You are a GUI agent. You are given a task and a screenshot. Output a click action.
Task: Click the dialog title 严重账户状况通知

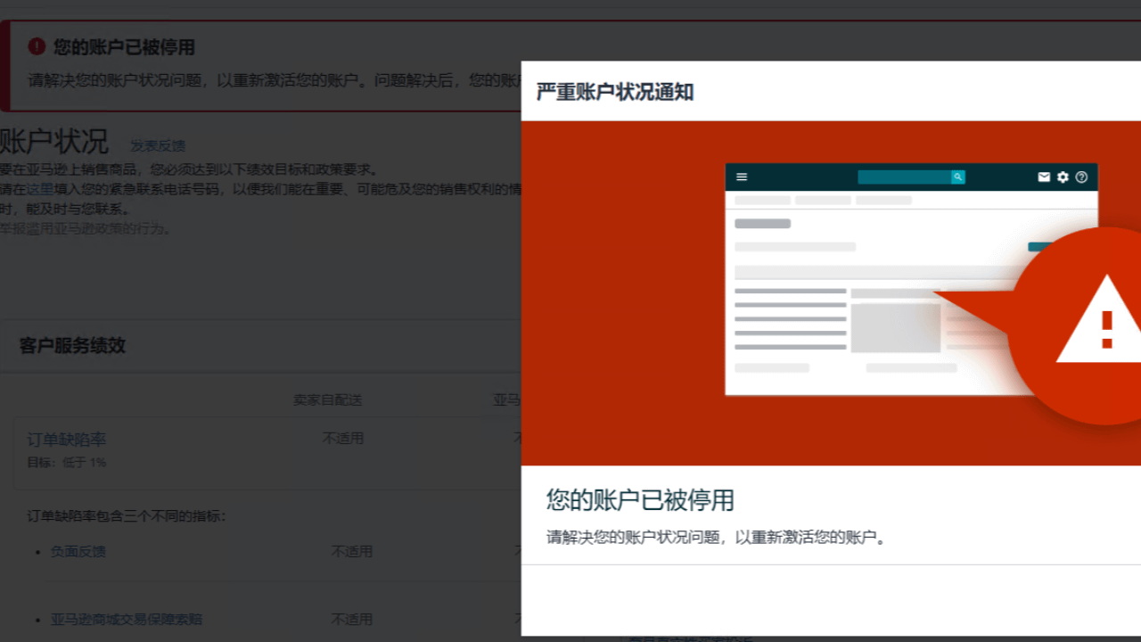pyautogui.click(x=615, y=92)
